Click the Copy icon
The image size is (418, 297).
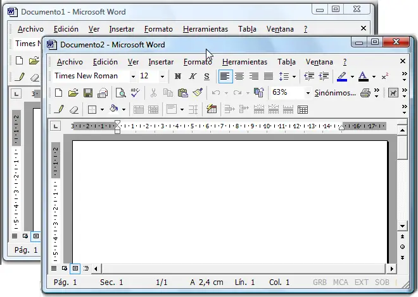[x=168, y=93]
